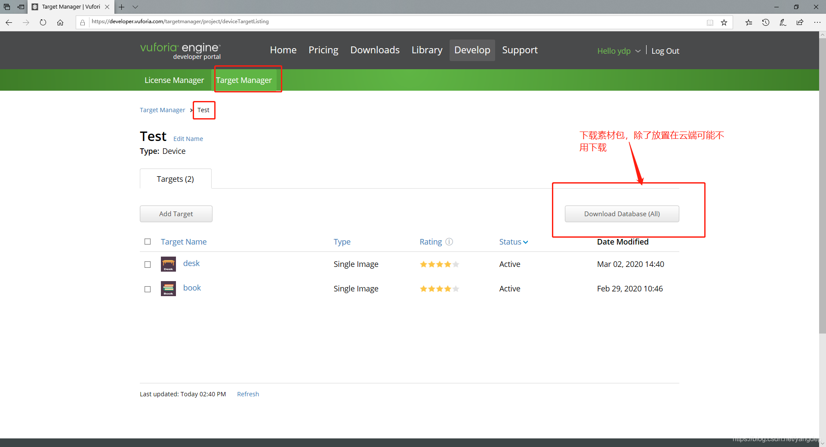
Task: Click the Mar 02, 2020 14:40 date
Action: (x=630, y=264)
